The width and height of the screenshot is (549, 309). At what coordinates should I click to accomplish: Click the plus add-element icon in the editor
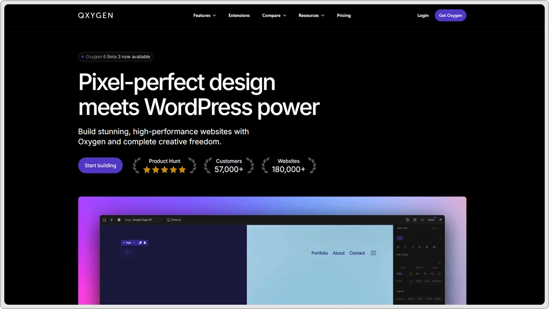coord(112,220)
